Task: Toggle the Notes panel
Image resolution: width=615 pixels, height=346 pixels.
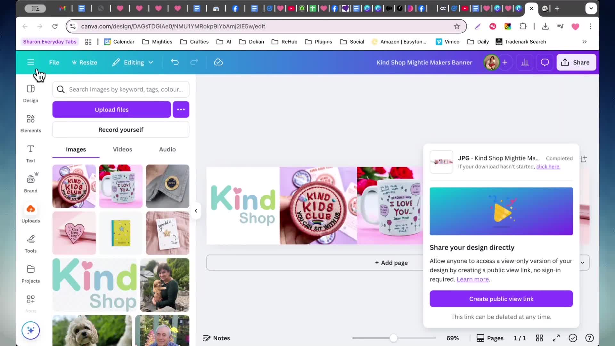Action: [x=217, y=338]
